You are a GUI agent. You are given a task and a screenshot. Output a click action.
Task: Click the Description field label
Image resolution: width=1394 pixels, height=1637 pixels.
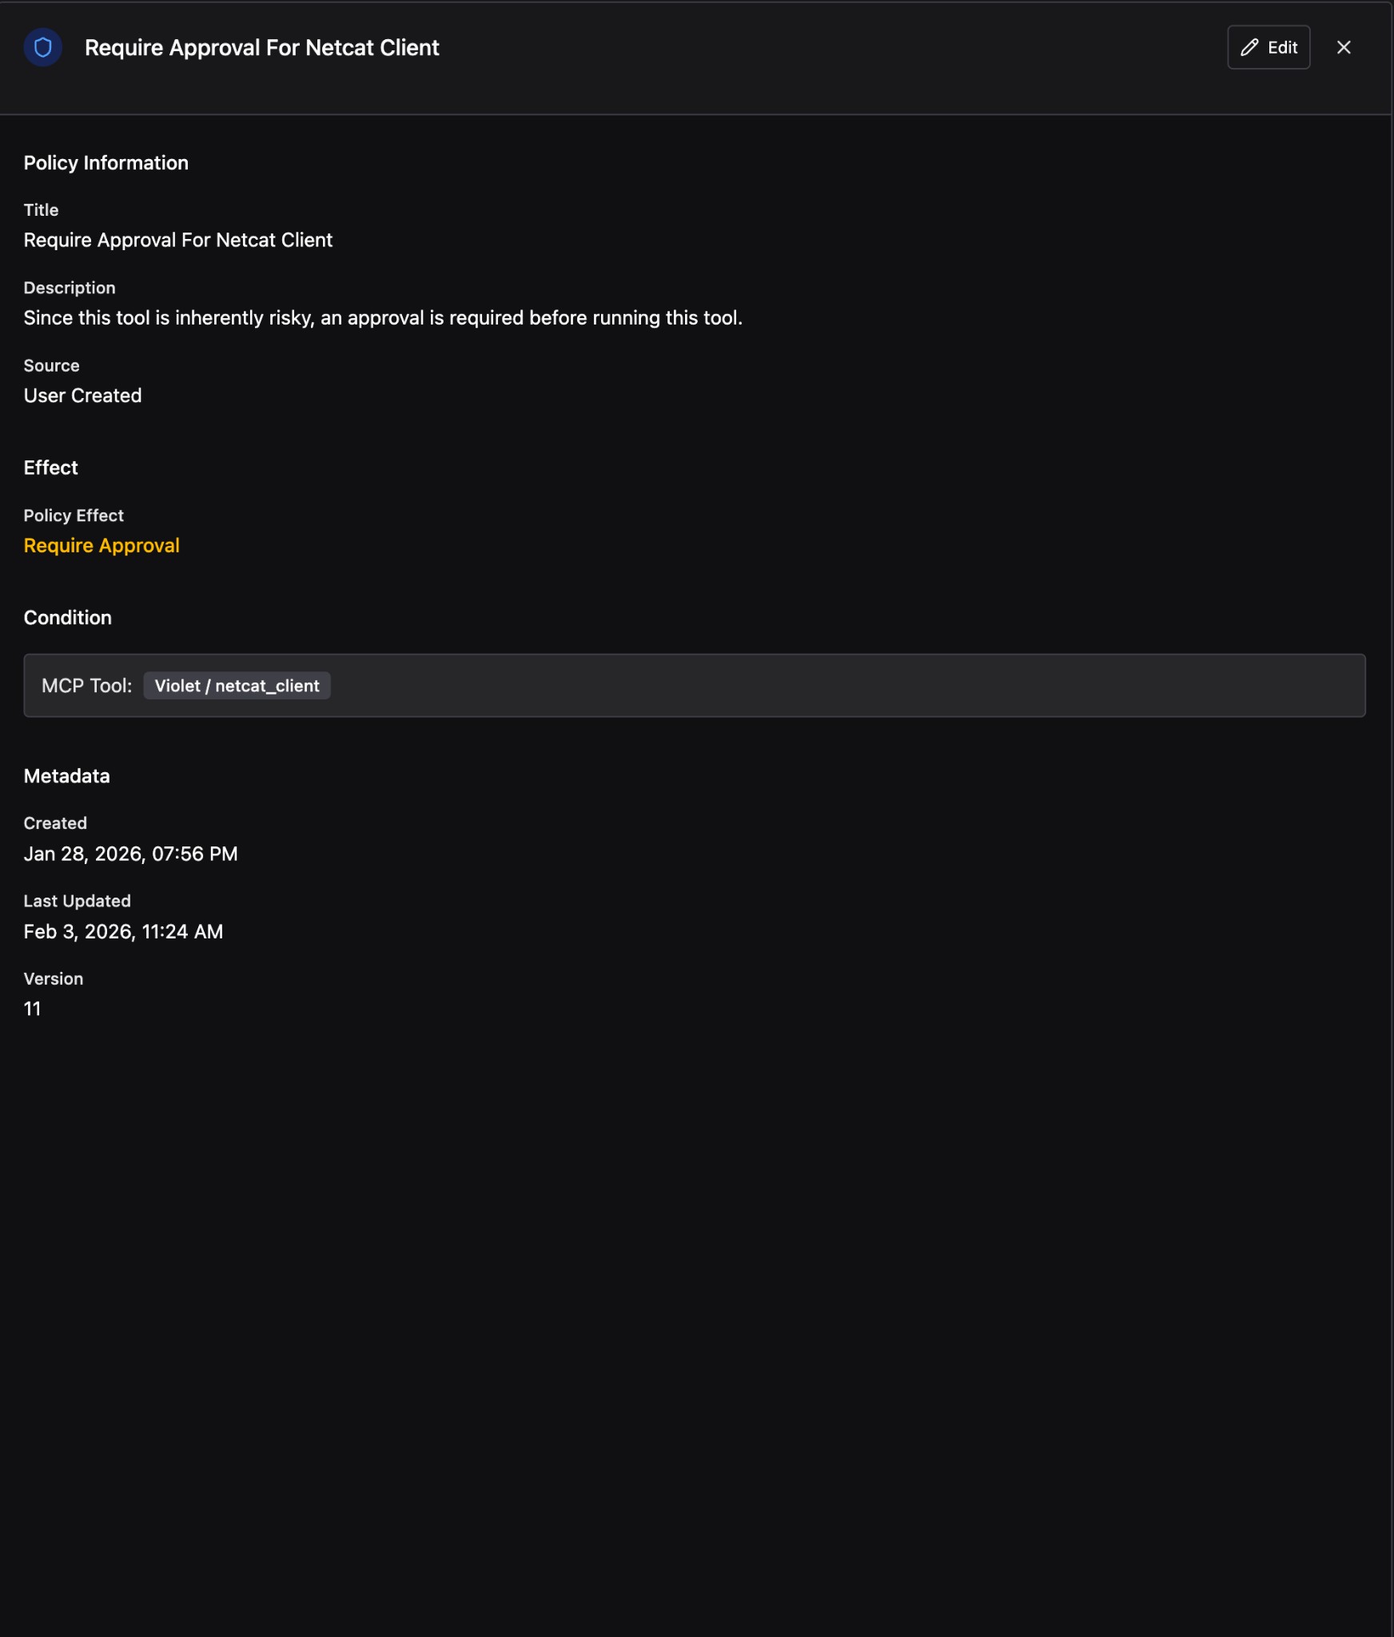70,288
